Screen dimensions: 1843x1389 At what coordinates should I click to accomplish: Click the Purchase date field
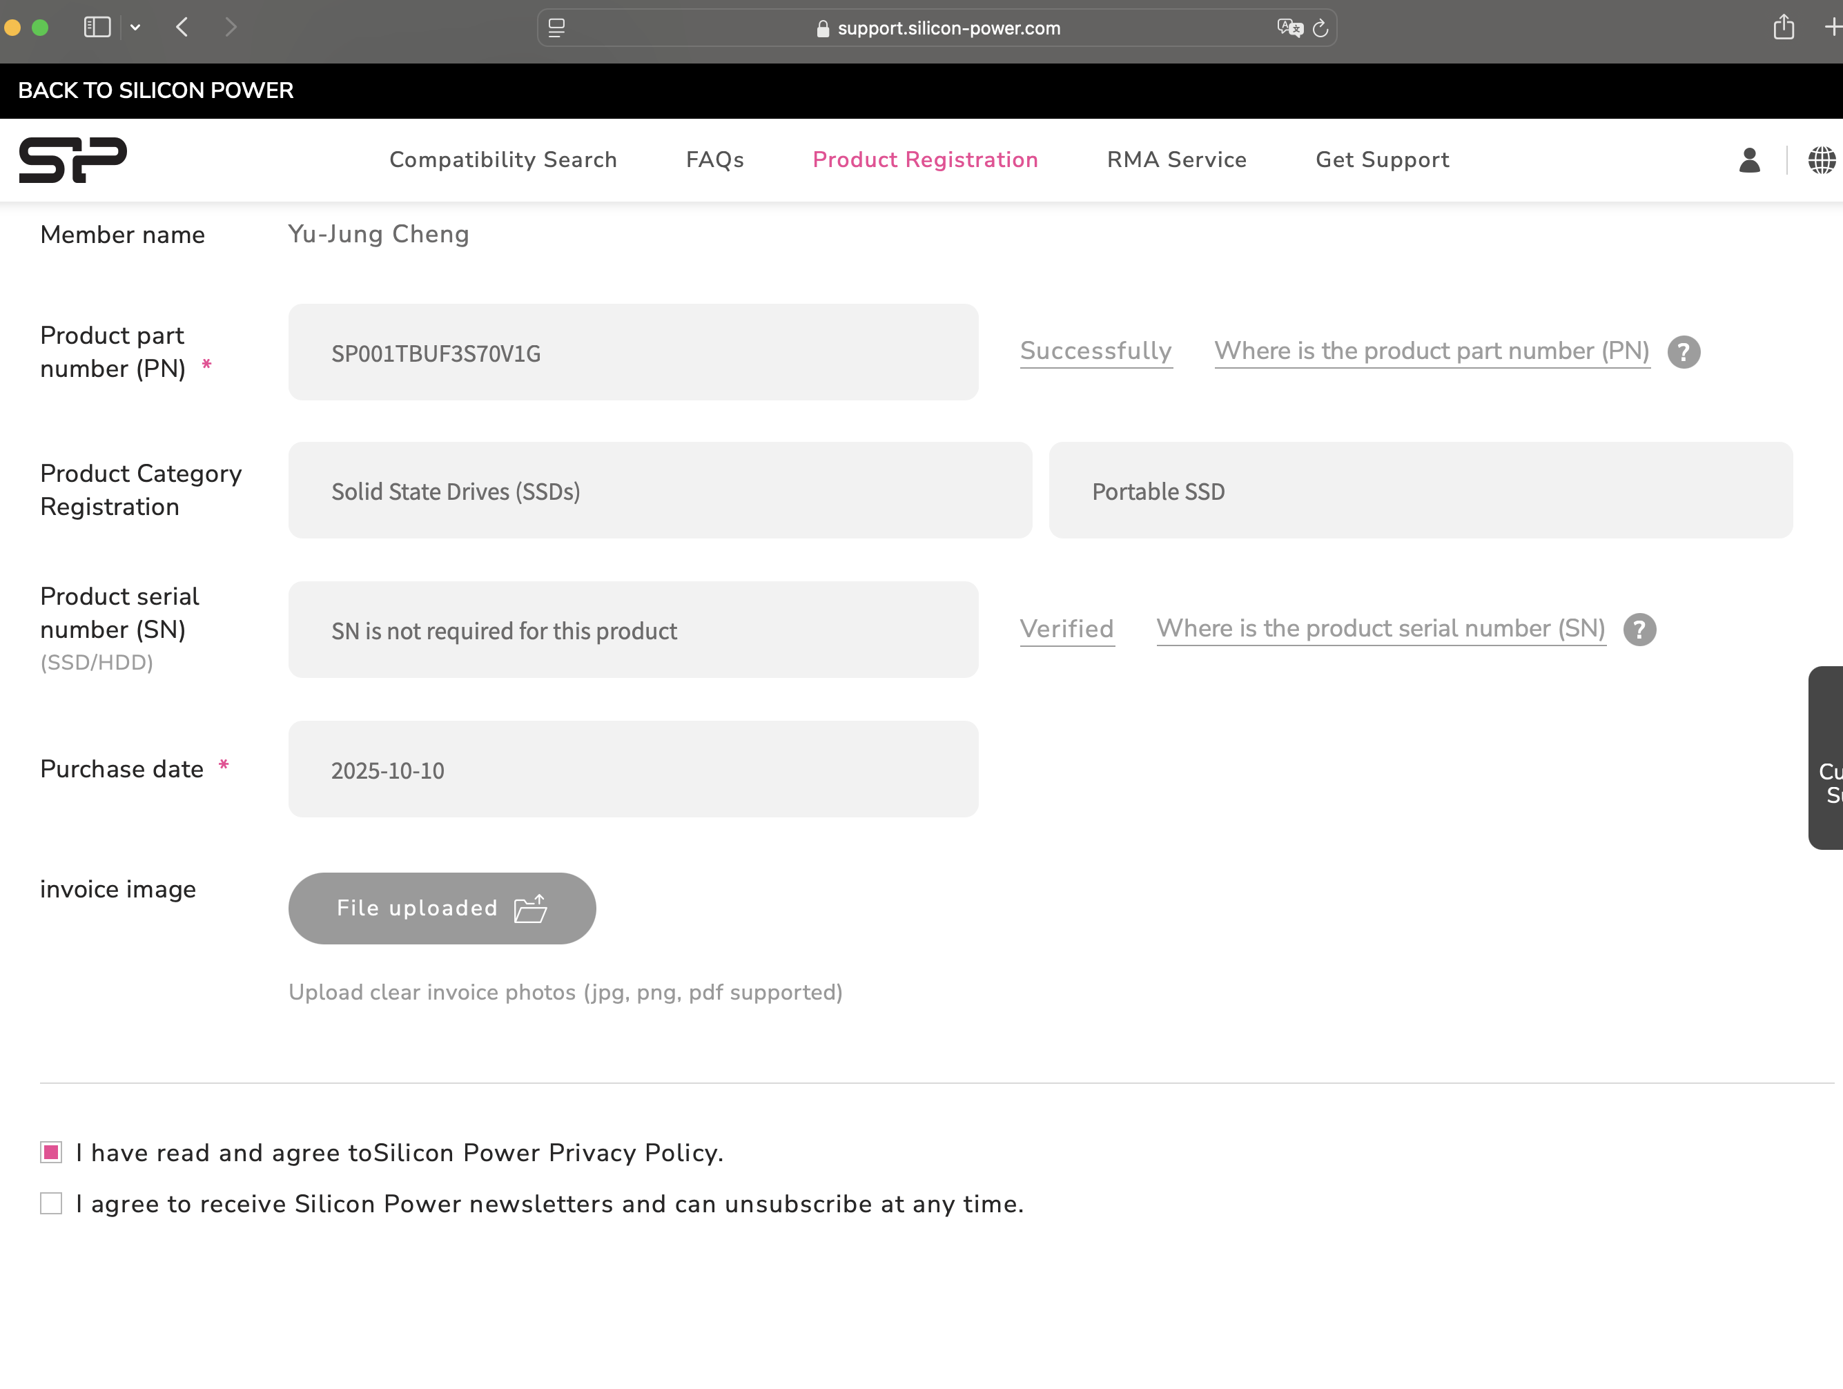632,769
